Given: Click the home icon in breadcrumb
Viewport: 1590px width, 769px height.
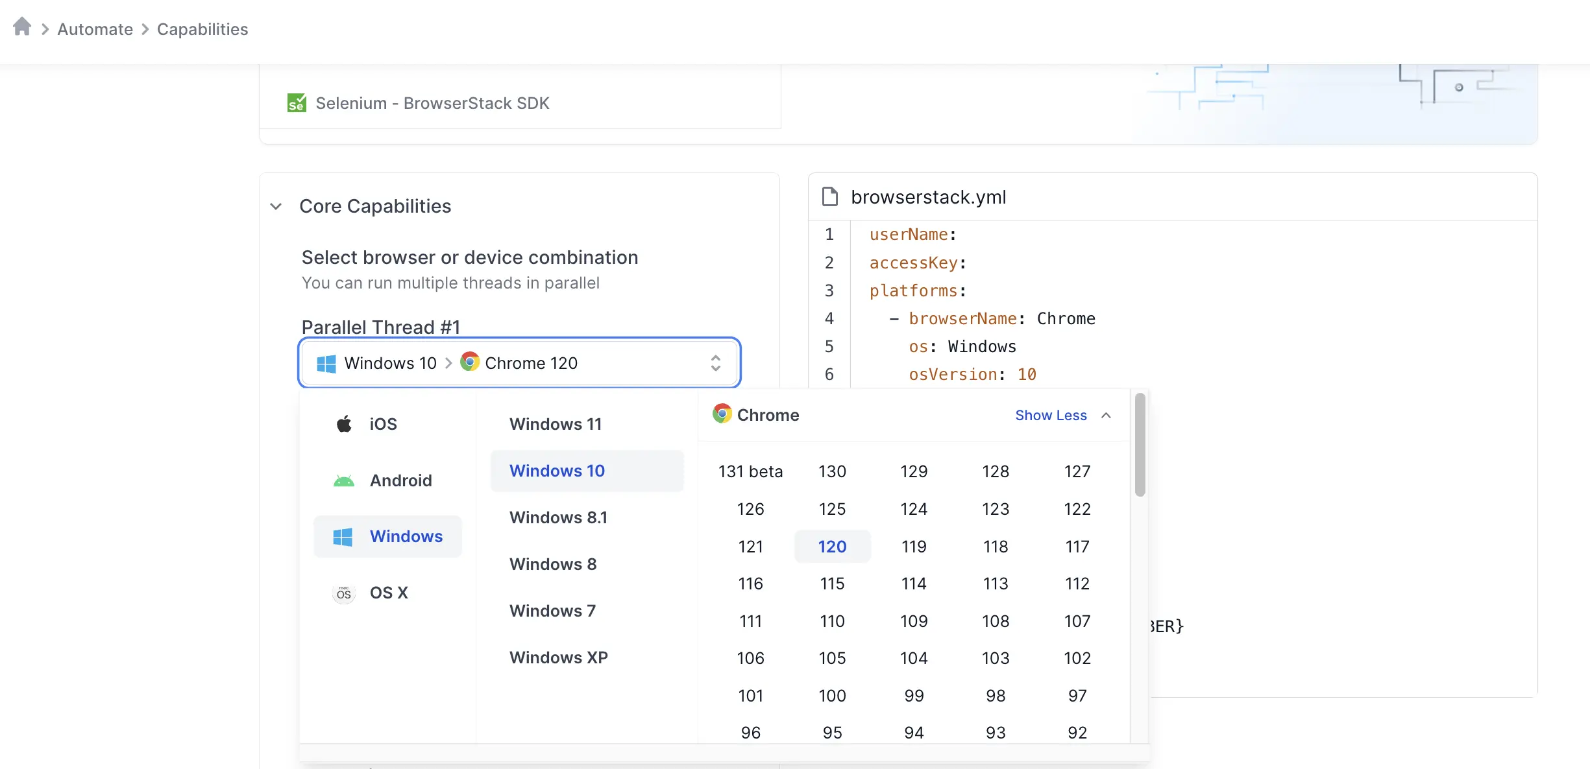Looking at the screenshot, I should coord(22,27).
